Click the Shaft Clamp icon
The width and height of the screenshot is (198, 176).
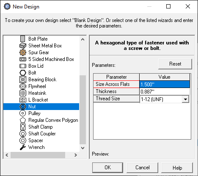[23, 127]
